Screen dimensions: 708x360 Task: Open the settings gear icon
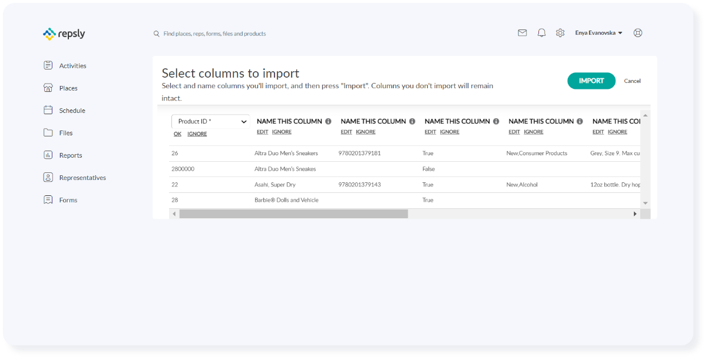tap(560, 33)
